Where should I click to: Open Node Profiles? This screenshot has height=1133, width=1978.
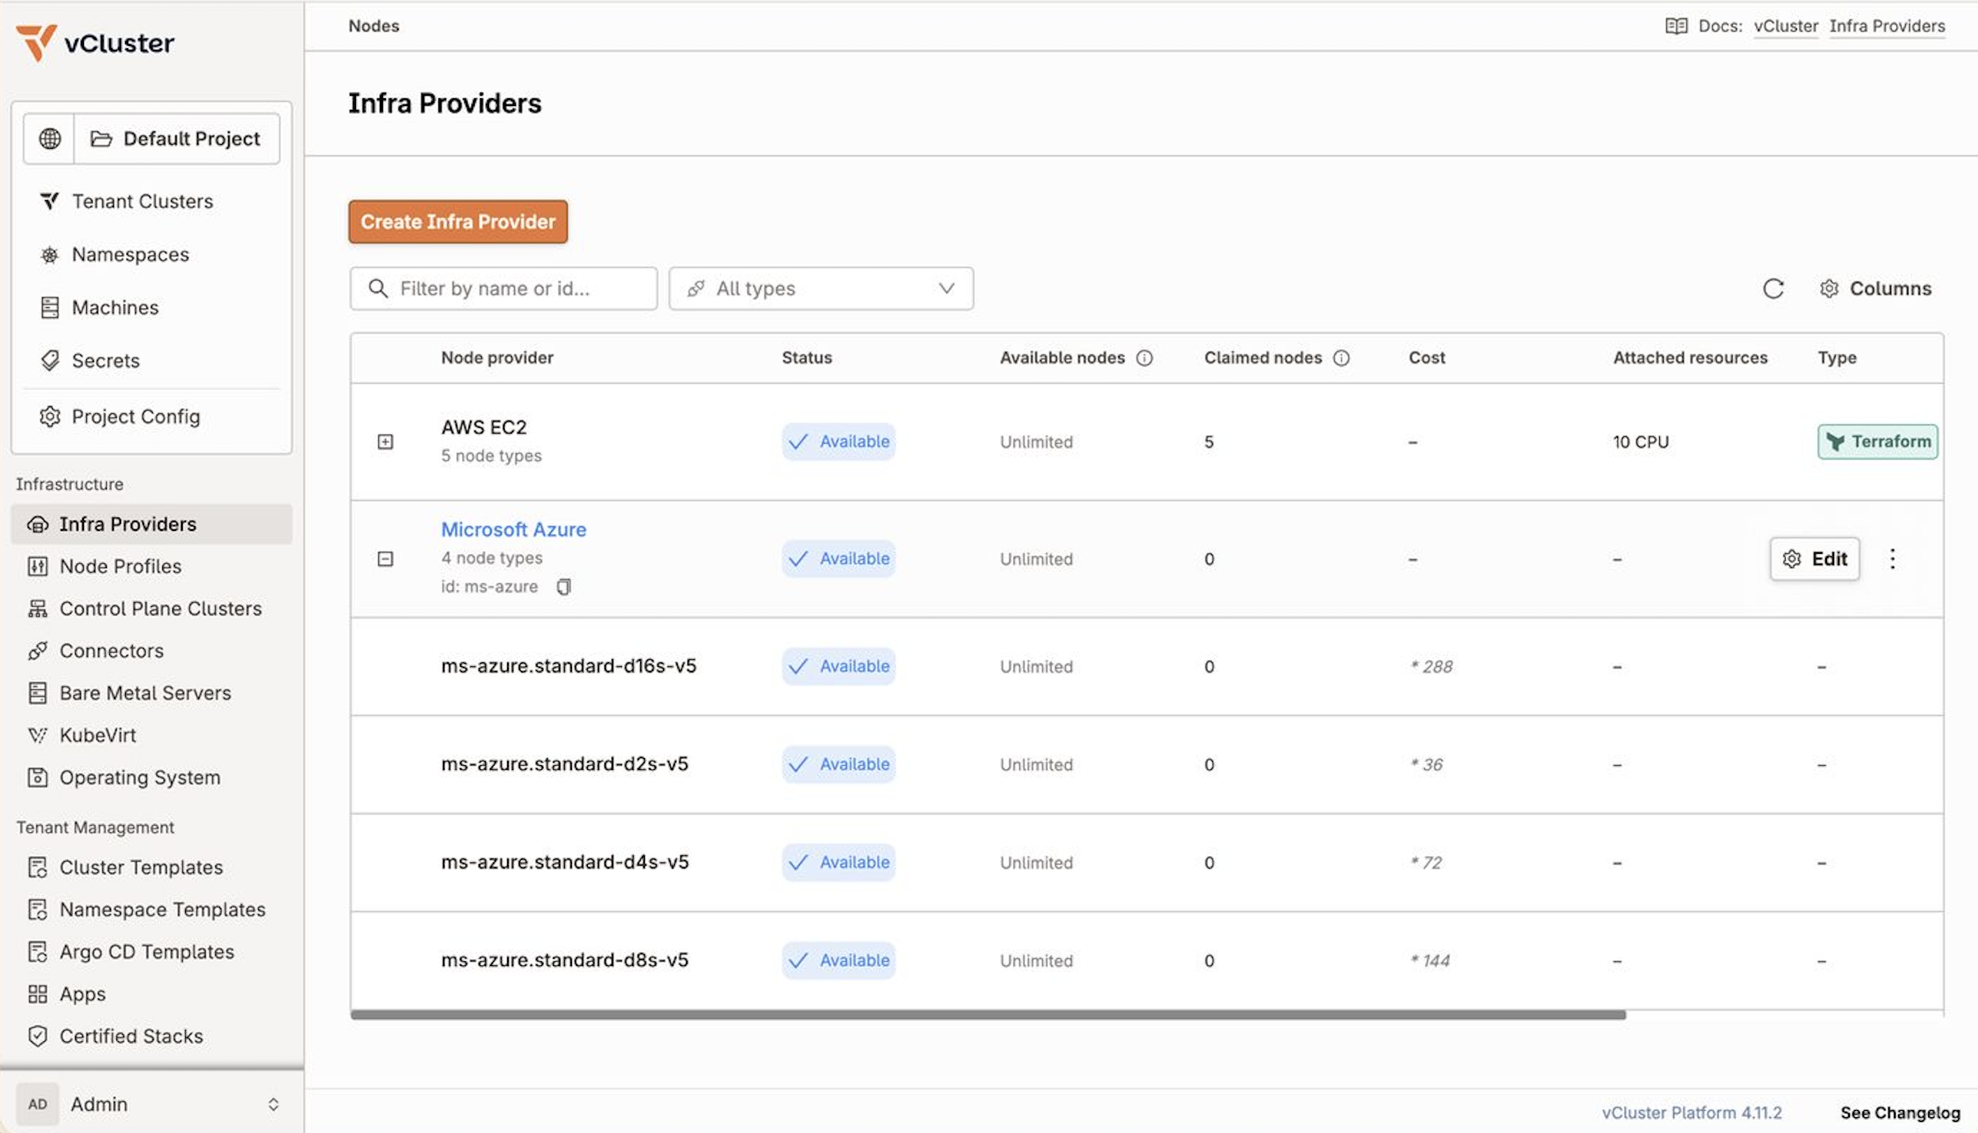[x=151, y=566]
